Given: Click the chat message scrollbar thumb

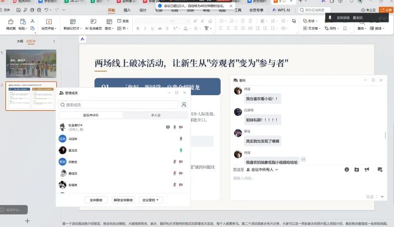Looking at the screenshot, I should point(385,135).
